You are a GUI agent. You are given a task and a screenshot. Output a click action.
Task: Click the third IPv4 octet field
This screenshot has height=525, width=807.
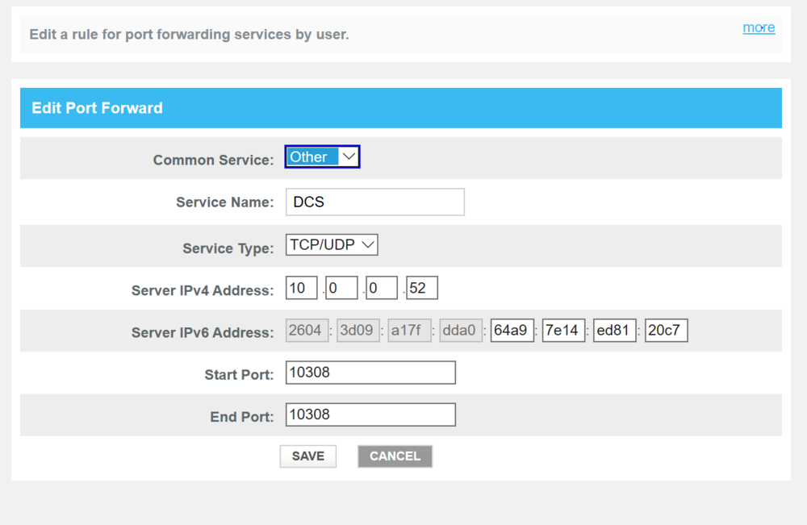382,288
